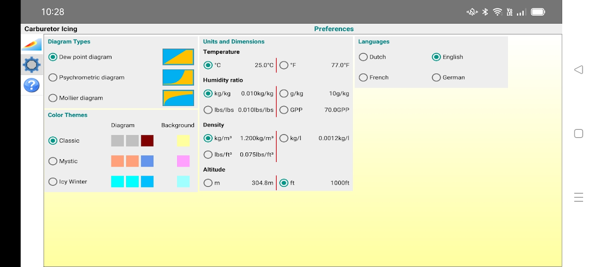Click the Dew point diagram thumbnail
Image resolution: width=595 pixels, height=267 pixels.
[178, 57]
